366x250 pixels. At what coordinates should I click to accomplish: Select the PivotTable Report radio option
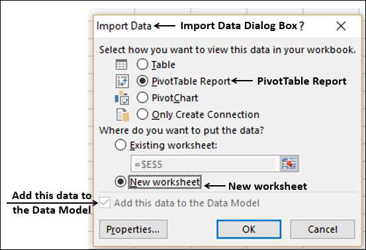(x=142, y=81)
